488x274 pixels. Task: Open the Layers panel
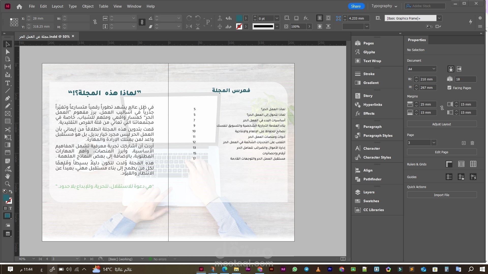click(369, 192)
